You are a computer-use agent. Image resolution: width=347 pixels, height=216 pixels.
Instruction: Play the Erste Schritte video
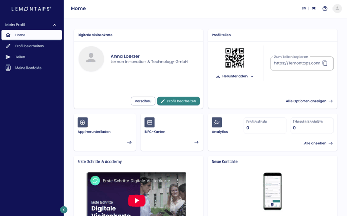point(136,200)
